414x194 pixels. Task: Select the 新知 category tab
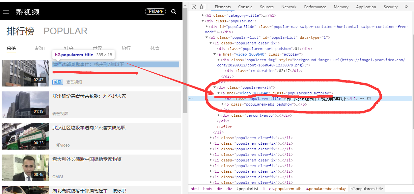(40, 48)
